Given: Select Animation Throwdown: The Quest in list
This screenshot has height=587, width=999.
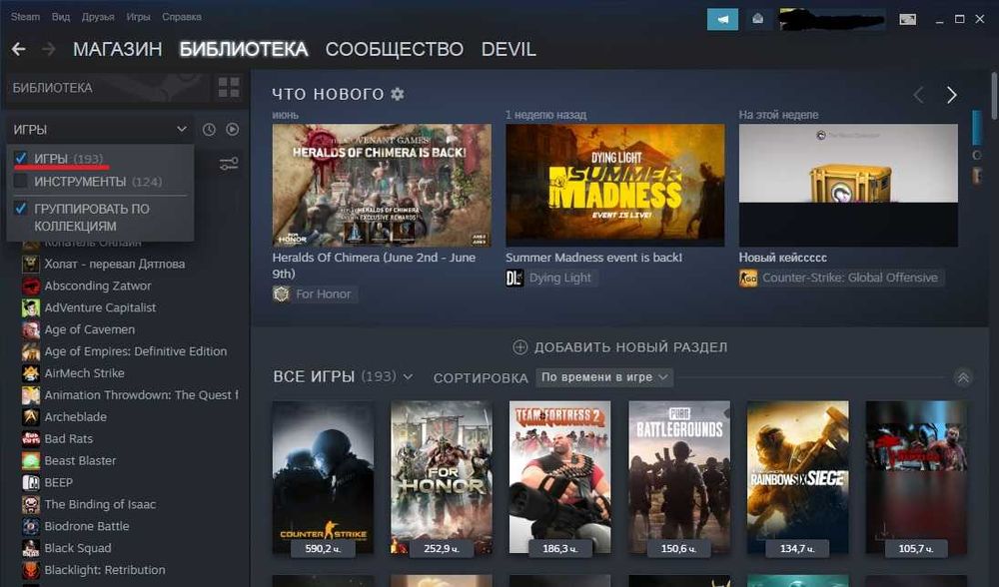Looking at the screenshot, I should pyautogui.click(x=141, y=395).
